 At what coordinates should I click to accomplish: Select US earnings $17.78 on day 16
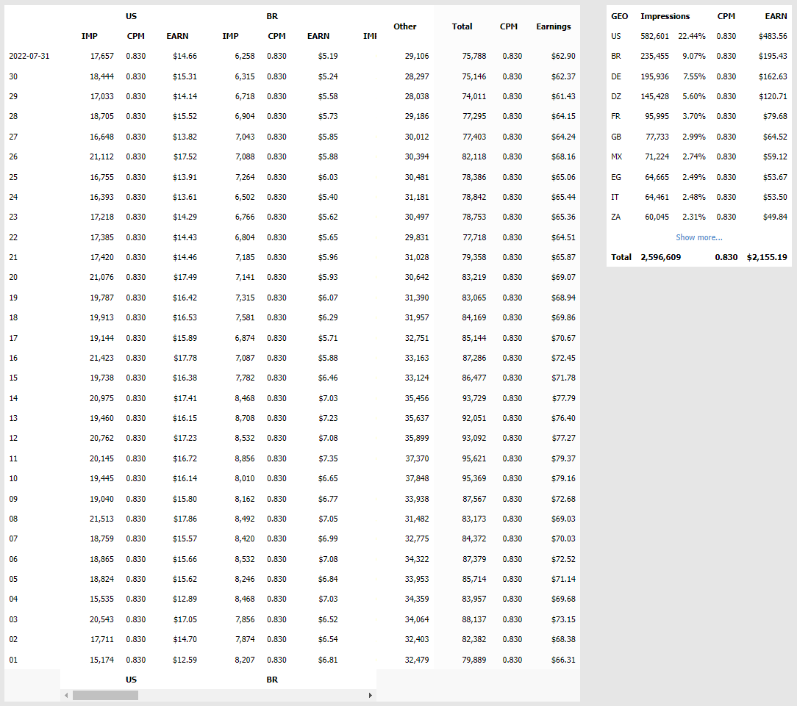pyautogui.click(x=185, y=358)
